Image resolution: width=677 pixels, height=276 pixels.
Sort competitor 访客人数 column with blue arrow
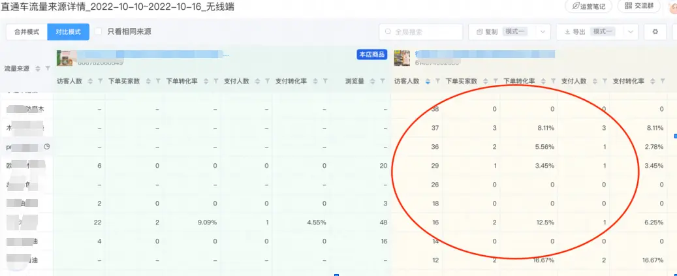pos(428,81)
